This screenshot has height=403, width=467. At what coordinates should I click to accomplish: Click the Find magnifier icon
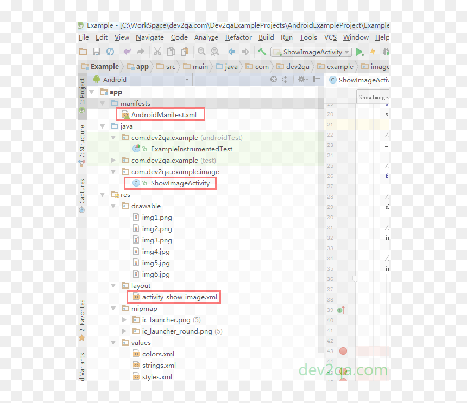point(201,52)
